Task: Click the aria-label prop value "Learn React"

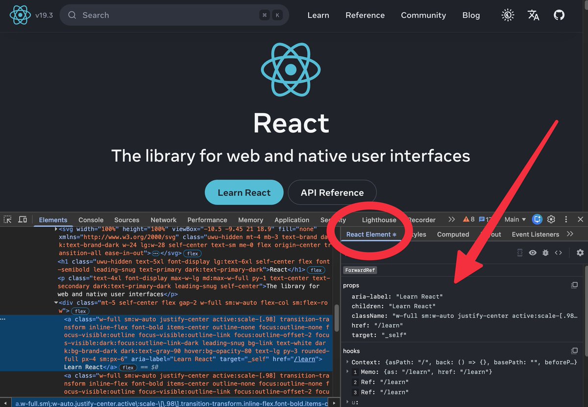Action: [419, 296]
